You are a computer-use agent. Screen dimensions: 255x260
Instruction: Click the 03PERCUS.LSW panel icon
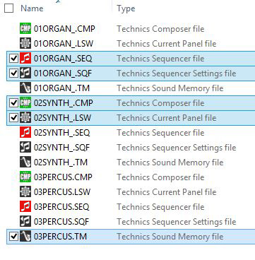pos(25,191)
